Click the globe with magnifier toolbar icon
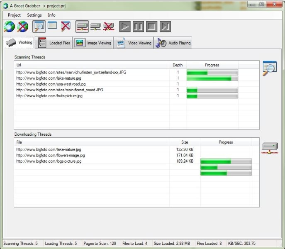 click(x=9, y=27)
